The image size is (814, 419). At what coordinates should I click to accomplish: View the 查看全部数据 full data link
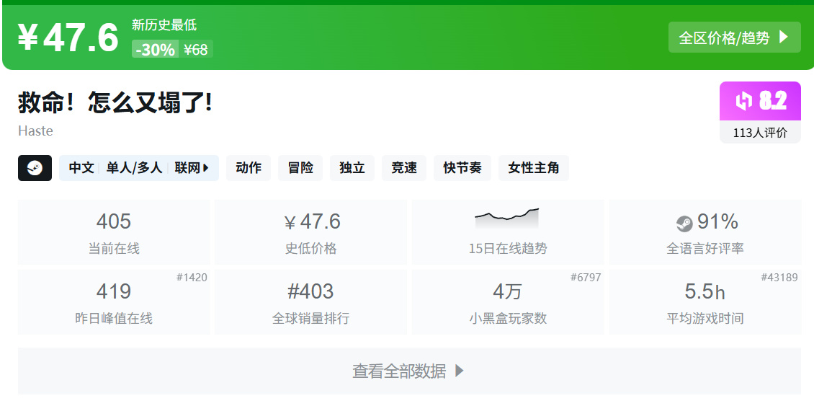tap(409, 371)
